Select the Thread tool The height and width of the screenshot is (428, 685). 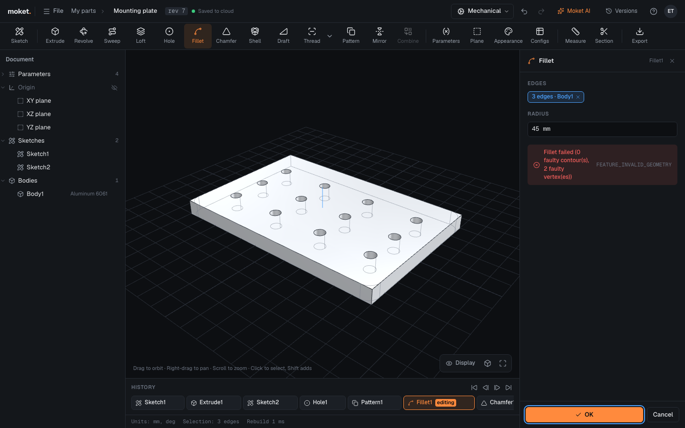(x=312, y=36)
